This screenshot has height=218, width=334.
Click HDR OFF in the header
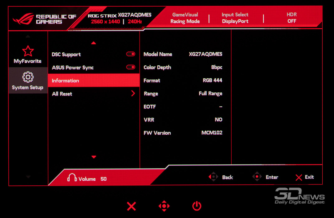(291, 18)
